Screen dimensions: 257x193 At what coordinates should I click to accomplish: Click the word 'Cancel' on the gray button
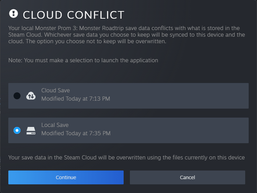pos(187,177)
